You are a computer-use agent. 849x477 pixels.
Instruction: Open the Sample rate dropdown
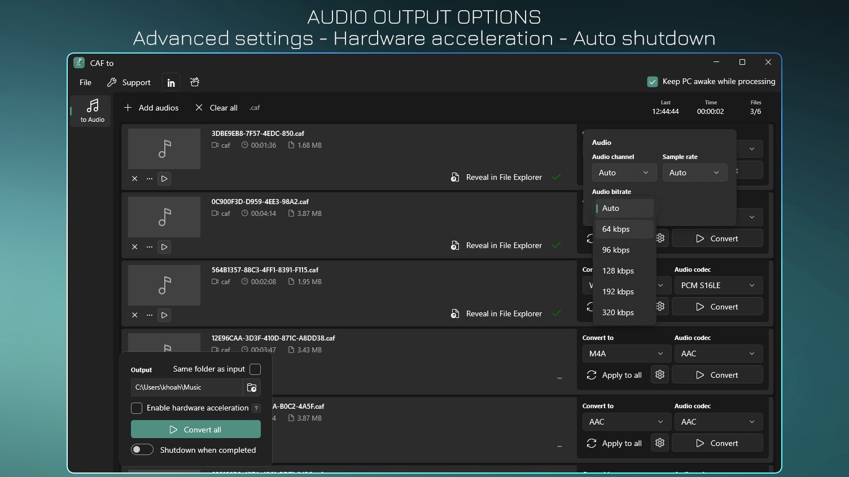click(694, 173)
